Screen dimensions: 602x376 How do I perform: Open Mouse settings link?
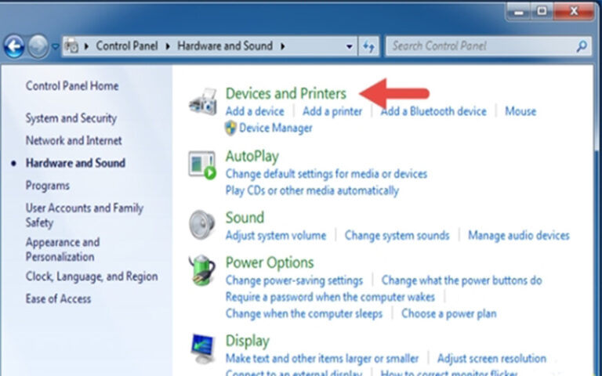520,111
